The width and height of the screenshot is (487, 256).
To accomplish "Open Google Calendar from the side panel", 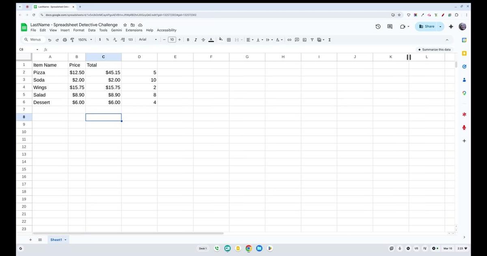I will [464, 40].
